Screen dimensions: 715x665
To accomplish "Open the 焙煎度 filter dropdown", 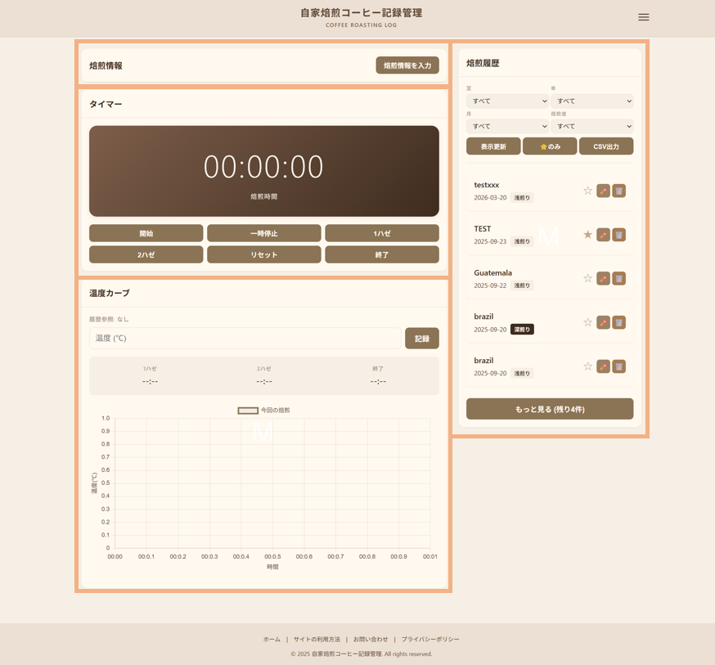I will tap(592, 126).
